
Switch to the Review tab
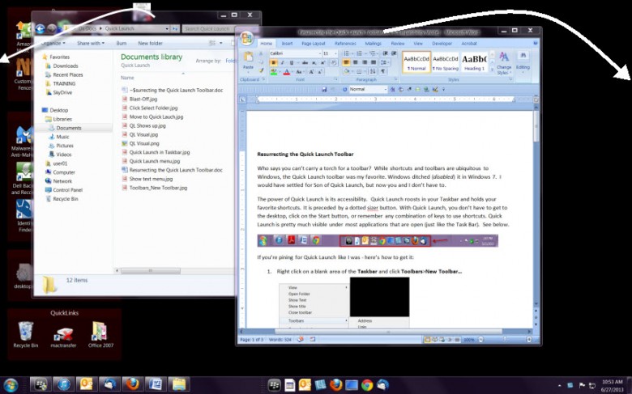coord(397,44)
